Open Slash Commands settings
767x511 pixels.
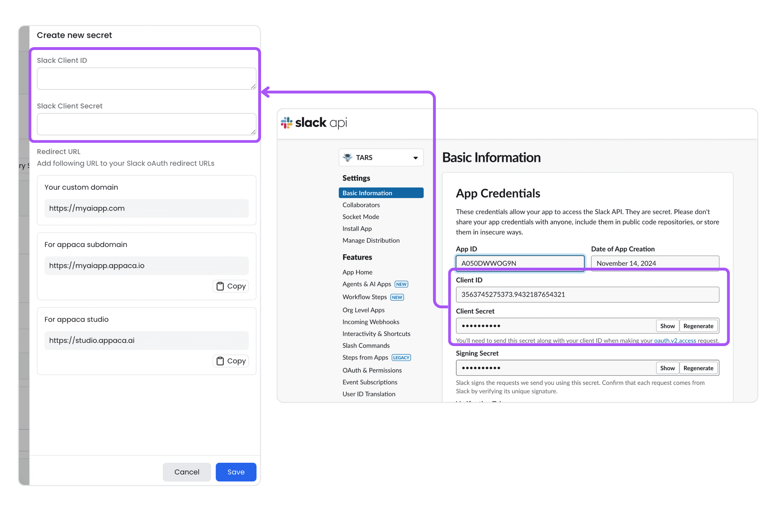pos(366,345)
